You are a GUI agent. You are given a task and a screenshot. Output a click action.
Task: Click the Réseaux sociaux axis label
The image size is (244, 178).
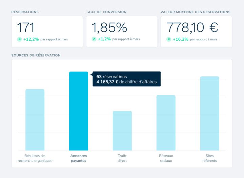166,158
